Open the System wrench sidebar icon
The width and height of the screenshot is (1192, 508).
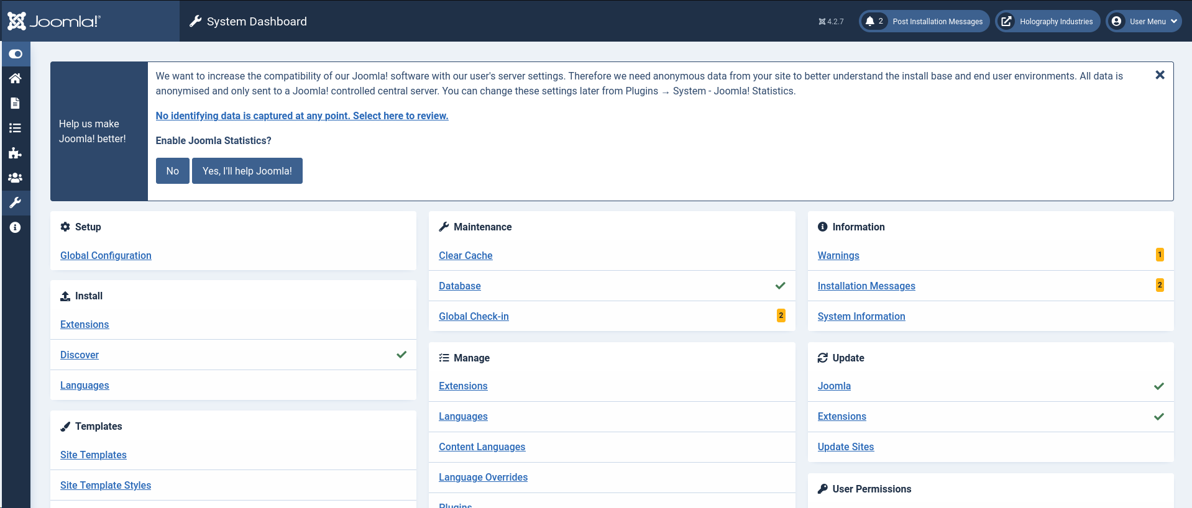click(16, 202)
